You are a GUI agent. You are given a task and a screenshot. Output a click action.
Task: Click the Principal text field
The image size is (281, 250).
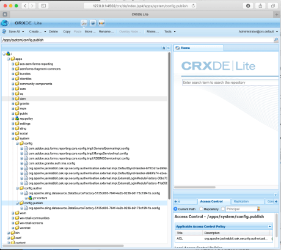(241, 209)
